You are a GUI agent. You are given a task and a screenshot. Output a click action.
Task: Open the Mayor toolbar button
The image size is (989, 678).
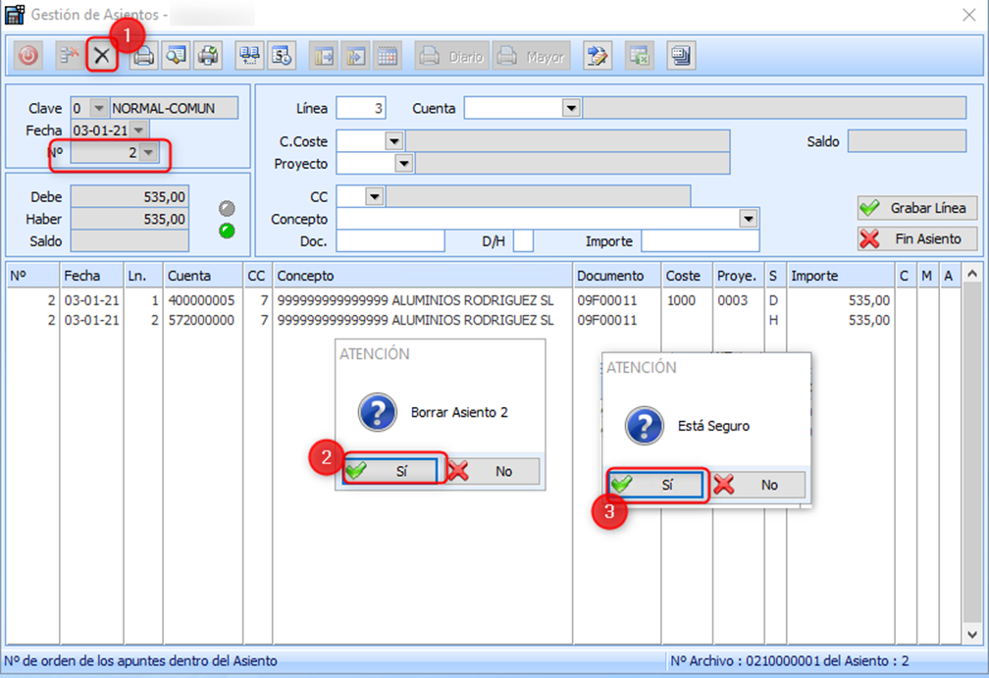tap(531, 57)
